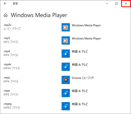Select 映画 & テレビ label next to .mp4v
131x114 pixels.
tap(80, 65)
